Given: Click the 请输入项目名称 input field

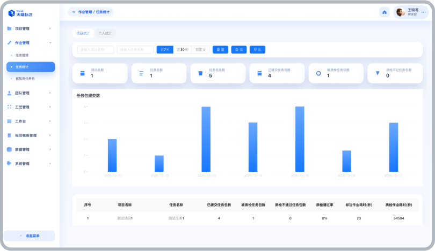Looking at the screenshot, I should [96, 50].
